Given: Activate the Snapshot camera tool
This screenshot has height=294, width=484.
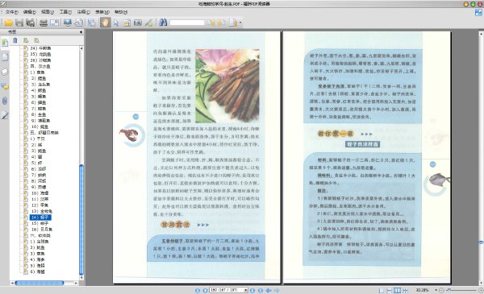Looking at the screenshot, I should 138,23.
